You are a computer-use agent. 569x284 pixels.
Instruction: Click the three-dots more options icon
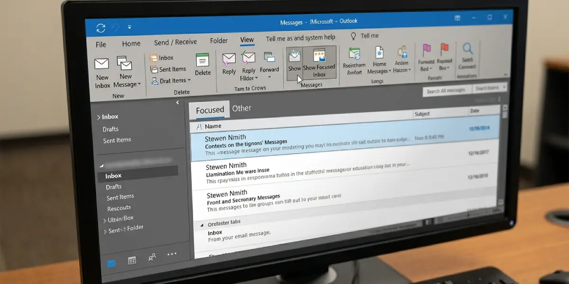click(172, 254)
